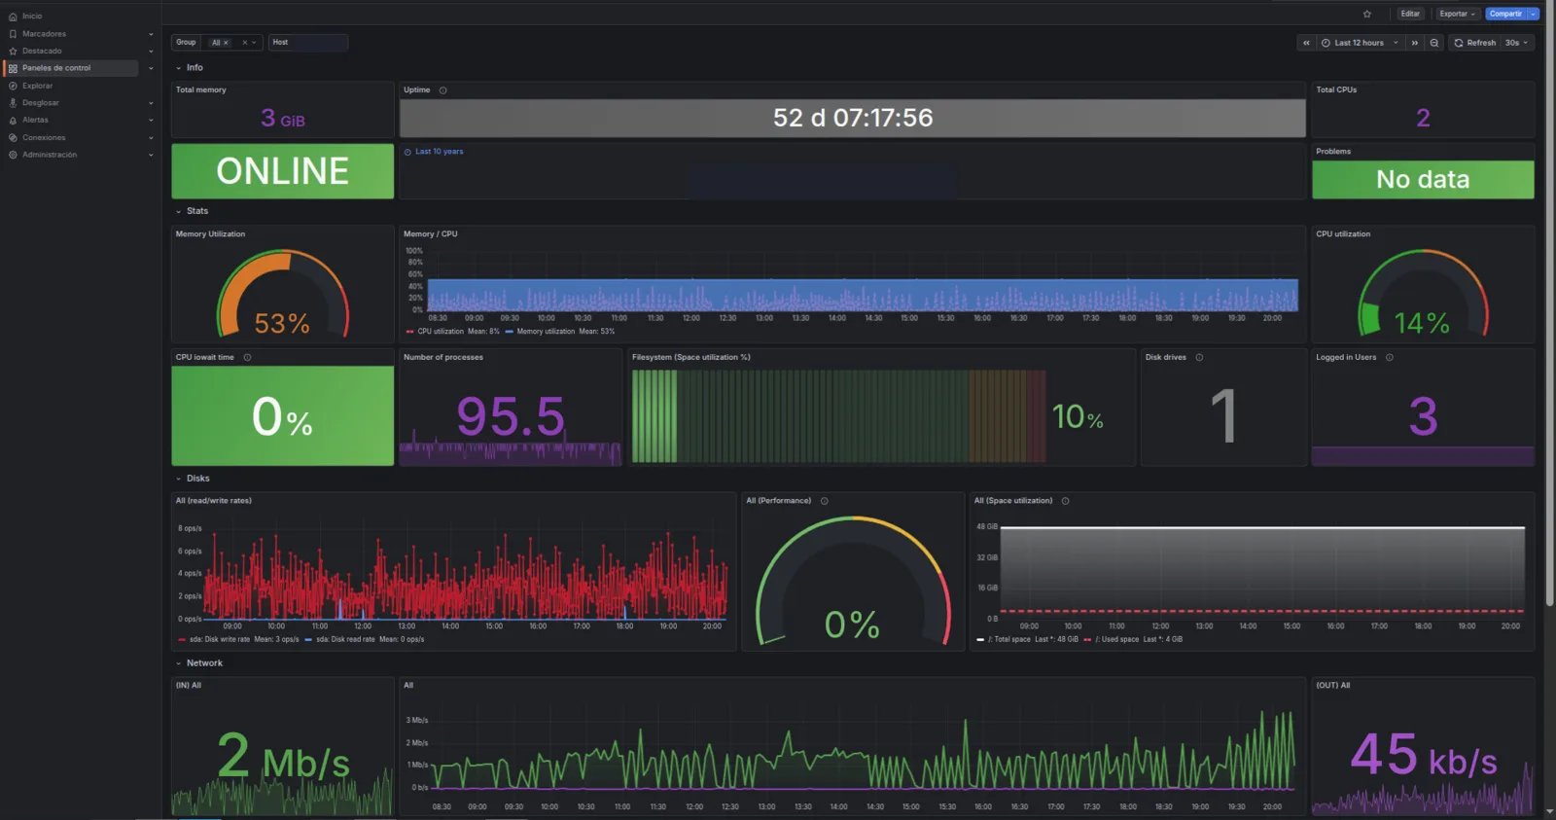Screen dimensions: 1556x820
Task: Click the info icon on All (Space utilization)
Action: coord(1066,501)
